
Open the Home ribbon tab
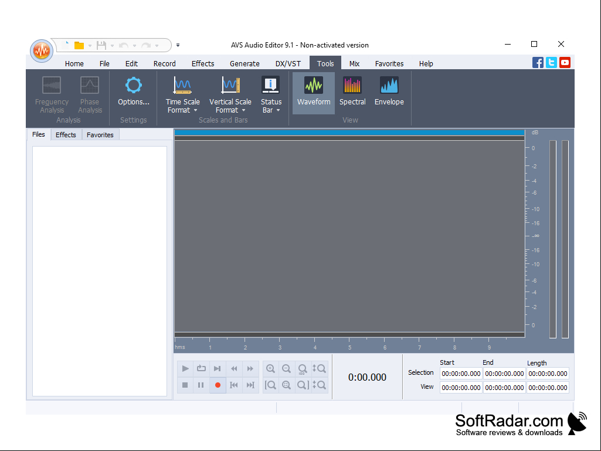(74, 64)
